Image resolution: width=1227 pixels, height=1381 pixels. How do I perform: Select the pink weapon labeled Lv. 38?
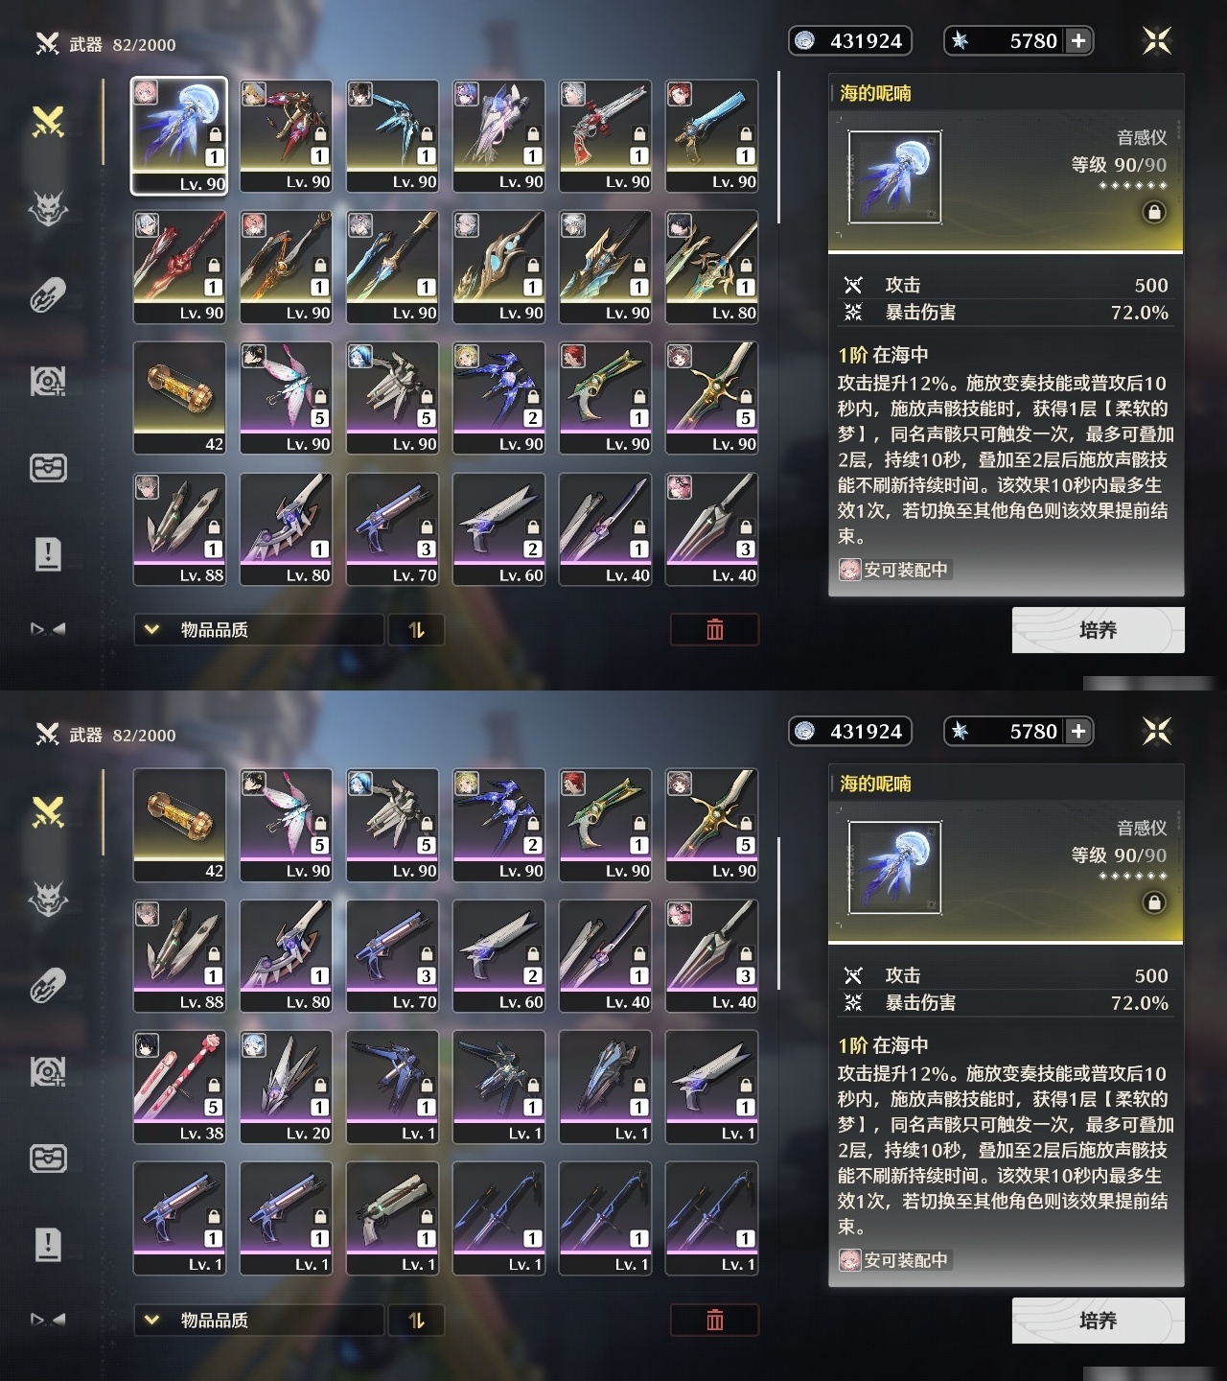tap(179, 1087)
